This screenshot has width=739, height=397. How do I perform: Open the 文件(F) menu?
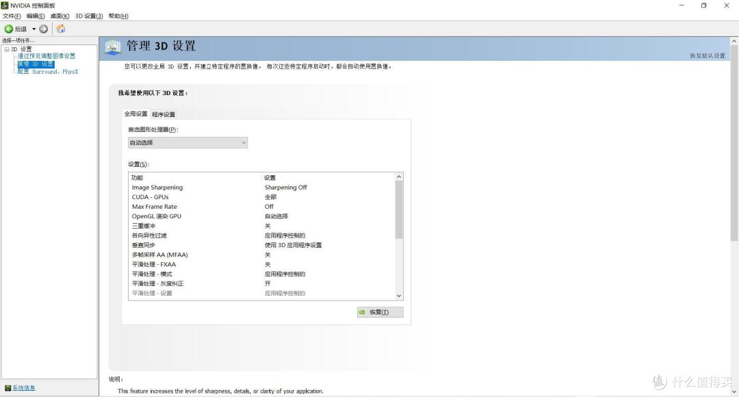click(12, 16)
